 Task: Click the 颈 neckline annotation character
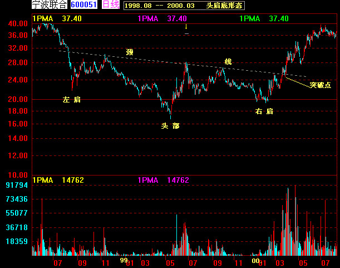tap(130, 52)
